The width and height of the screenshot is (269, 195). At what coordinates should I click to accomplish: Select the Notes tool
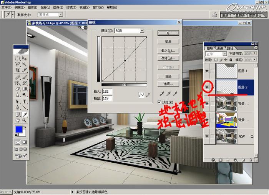tap(18, 115)
